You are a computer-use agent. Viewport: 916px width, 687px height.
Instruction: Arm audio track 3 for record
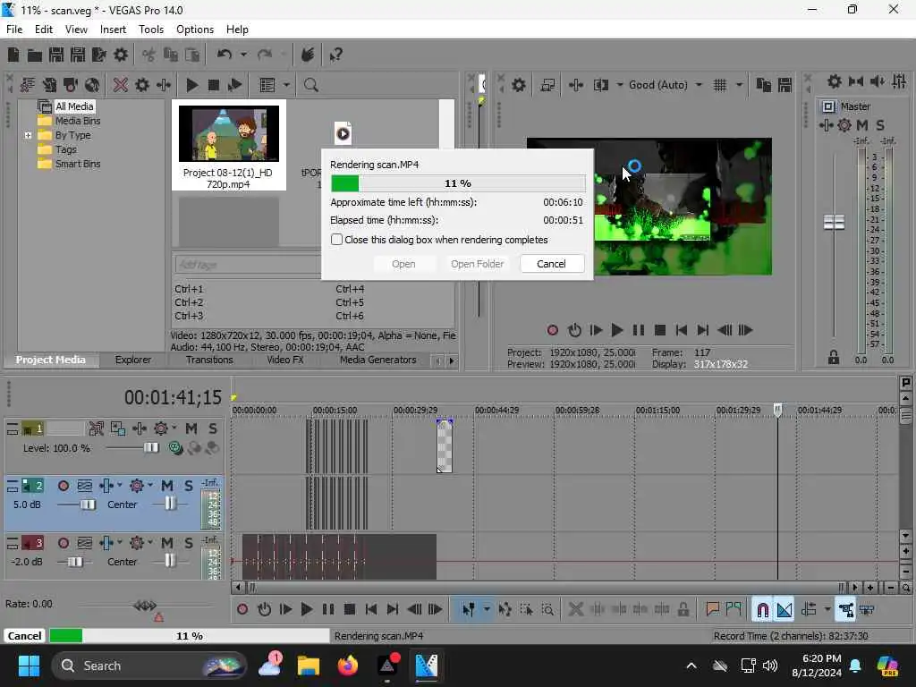pyautogui.click(x=64, y=543)
